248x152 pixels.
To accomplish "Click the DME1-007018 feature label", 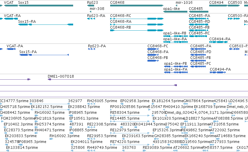I will 61,76.
